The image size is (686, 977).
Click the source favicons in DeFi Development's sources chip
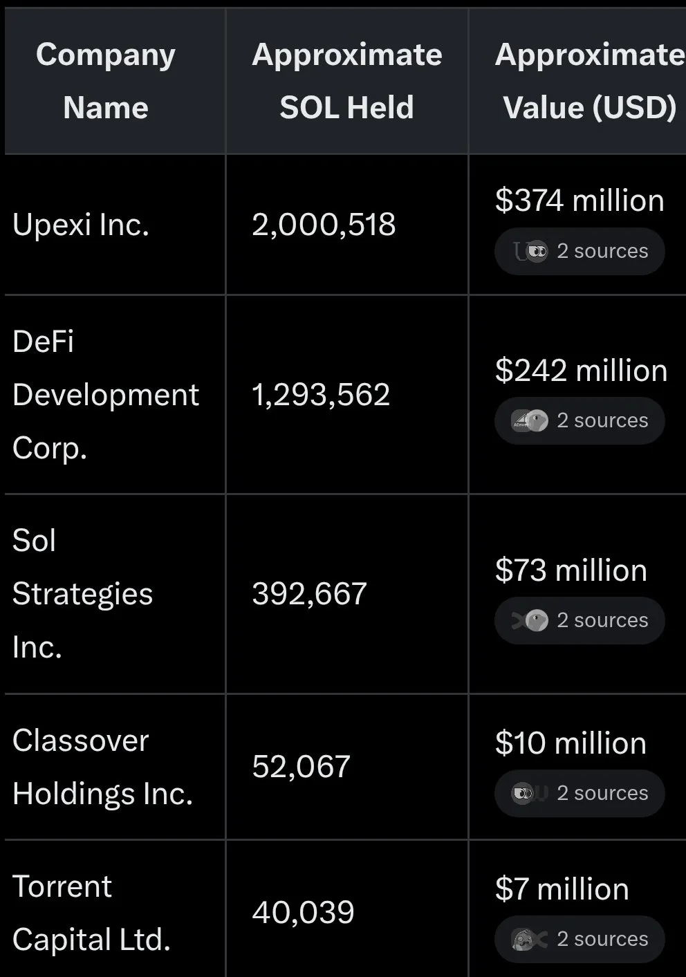coord(530,420)
